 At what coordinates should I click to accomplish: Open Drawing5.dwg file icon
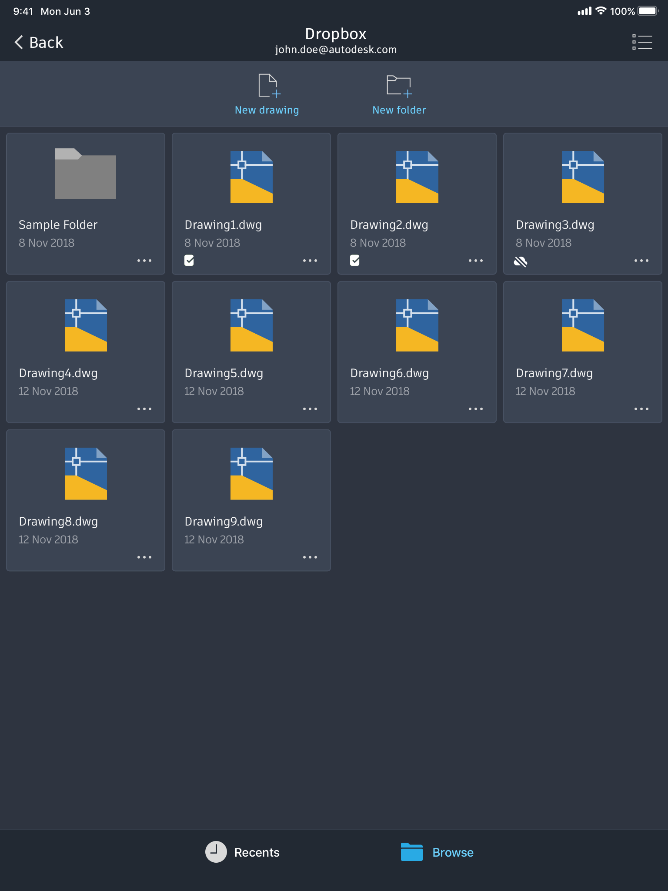[251, 325]
